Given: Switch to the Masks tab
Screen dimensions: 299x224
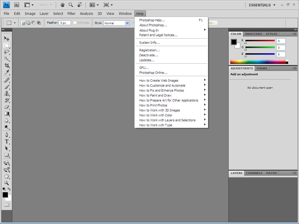Looking at the screenshot, I should click(x=262, y=68).
